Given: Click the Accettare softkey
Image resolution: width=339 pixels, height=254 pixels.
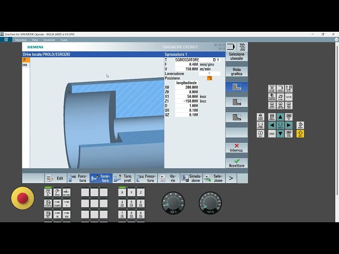Looking at the screenshot, I should point(237,163).
